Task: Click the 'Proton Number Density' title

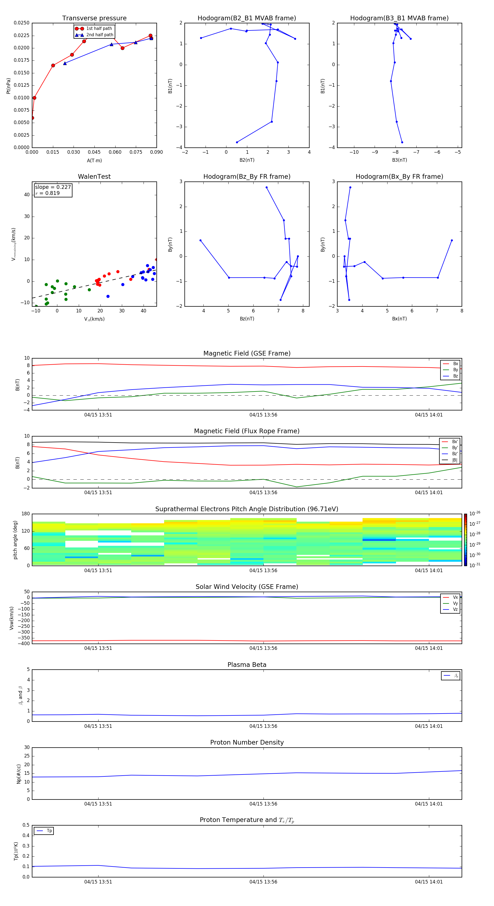Action: [x=247, y=742]
